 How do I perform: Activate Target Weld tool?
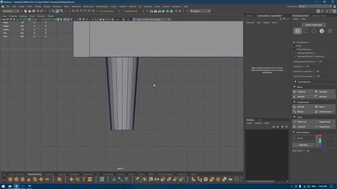pyautogui.click(x=324, y=122)
